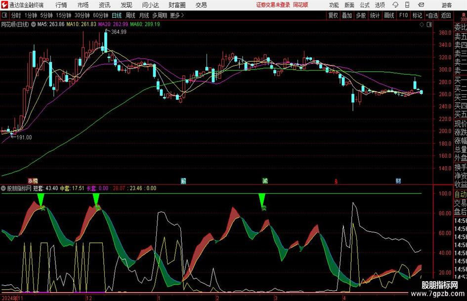The image size is (467, 301).
Task: Open the 交易 menu
Action: [x=201, y=5]
